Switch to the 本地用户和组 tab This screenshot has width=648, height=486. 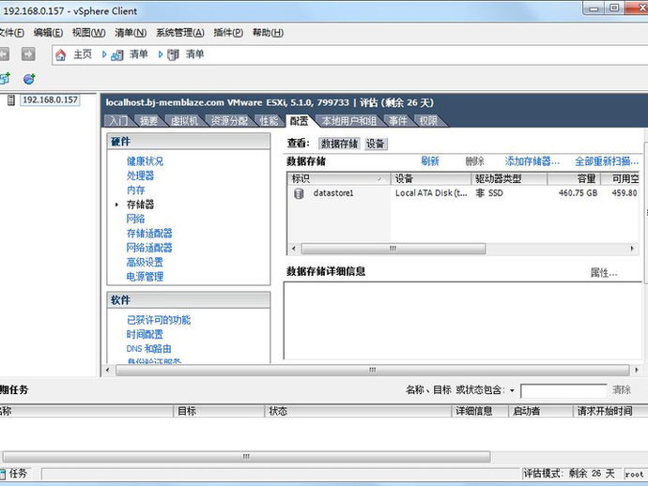tap(349, 121)
